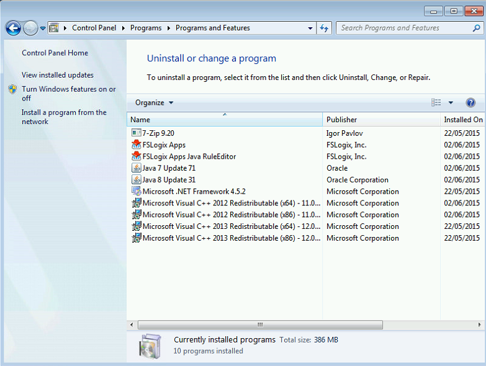The height and width of the screenshot is (366, 486).
Task: Click the change view icon
Action: (x=436, y=102)
